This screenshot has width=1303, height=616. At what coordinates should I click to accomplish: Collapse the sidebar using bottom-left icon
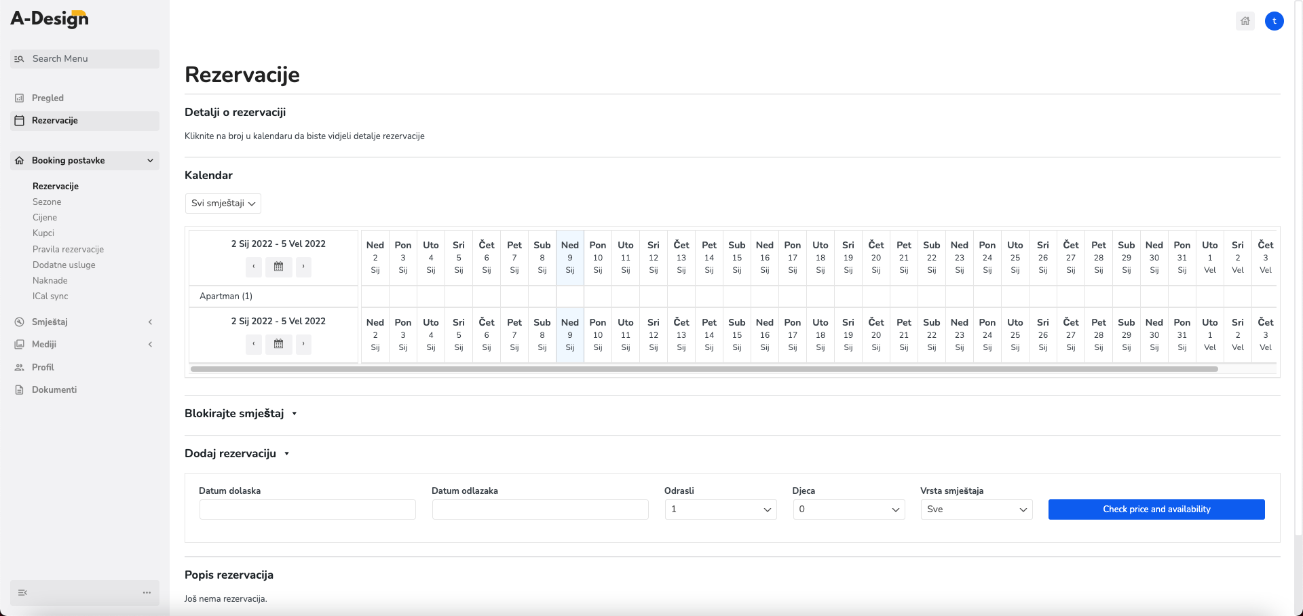[x=22, y=593]
